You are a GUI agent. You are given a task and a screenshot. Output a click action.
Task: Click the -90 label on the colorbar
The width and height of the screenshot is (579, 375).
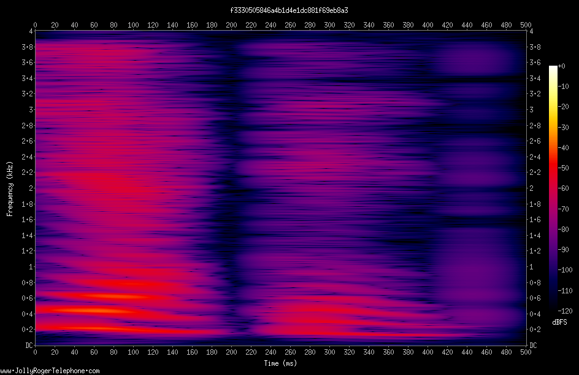click(x=563, y=250)
